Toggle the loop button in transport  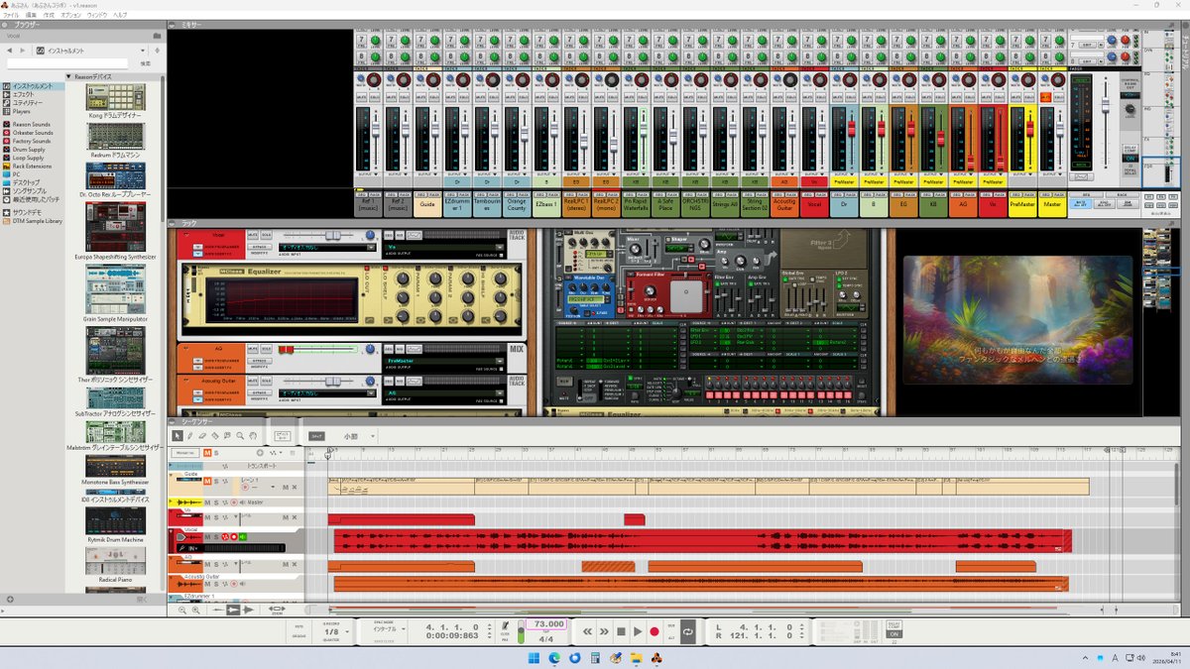pyautogui.click(x=687, y=631)
